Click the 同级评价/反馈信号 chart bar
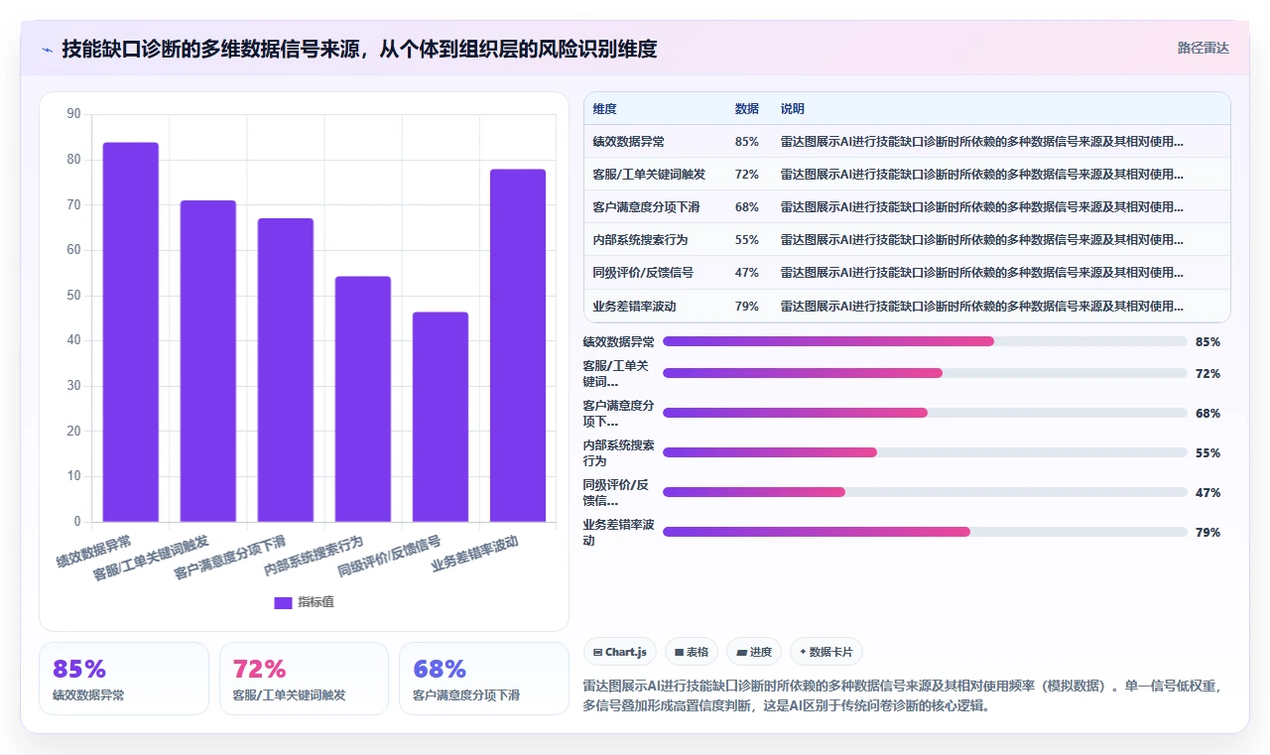This screenshot has width=1270, height=755. (x=441, y=417)
